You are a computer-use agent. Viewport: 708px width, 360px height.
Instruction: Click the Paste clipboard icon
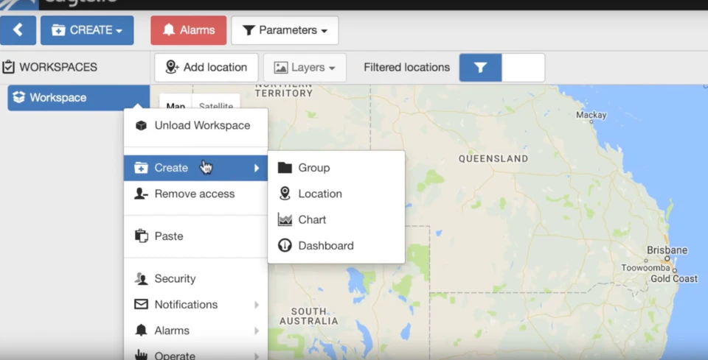(x=142, y=236)
